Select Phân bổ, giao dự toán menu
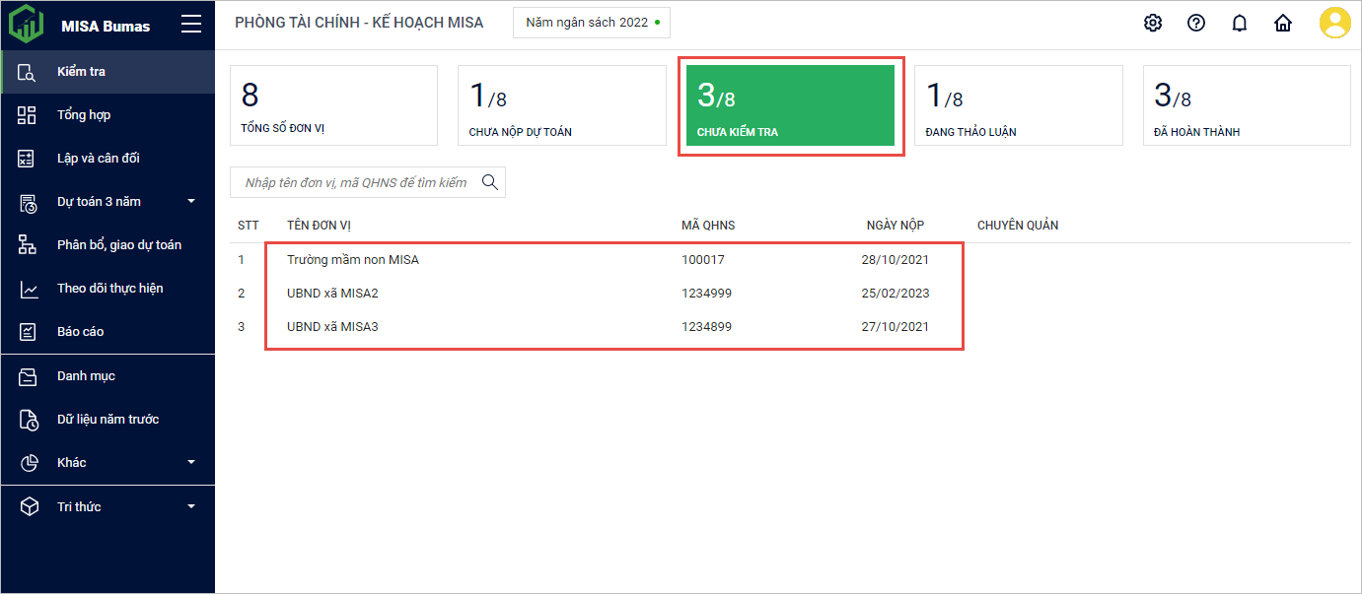This screenshot has width=1362, height=594. (x=118, y=245)
